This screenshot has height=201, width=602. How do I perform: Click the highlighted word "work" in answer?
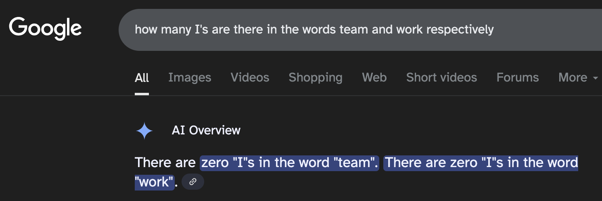pyautogui.click(x=155, y=182)
